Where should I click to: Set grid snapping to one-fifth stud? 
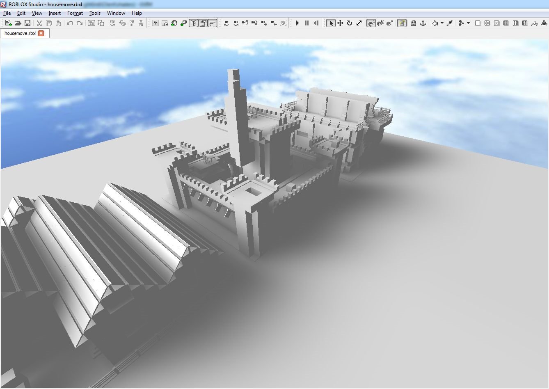click(x=380, y=23)
